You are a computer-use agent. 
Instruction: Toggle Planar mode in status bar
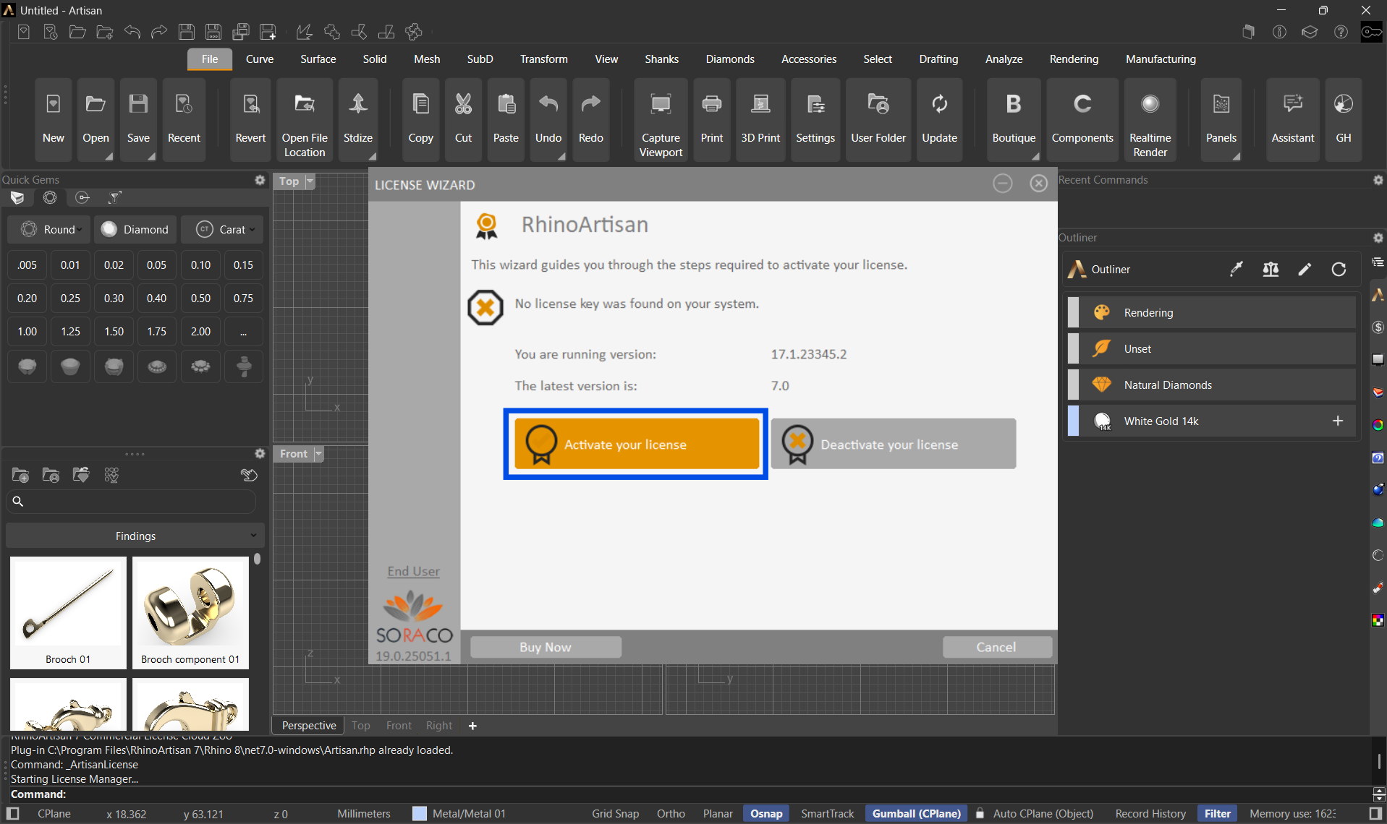click(718, 813)
